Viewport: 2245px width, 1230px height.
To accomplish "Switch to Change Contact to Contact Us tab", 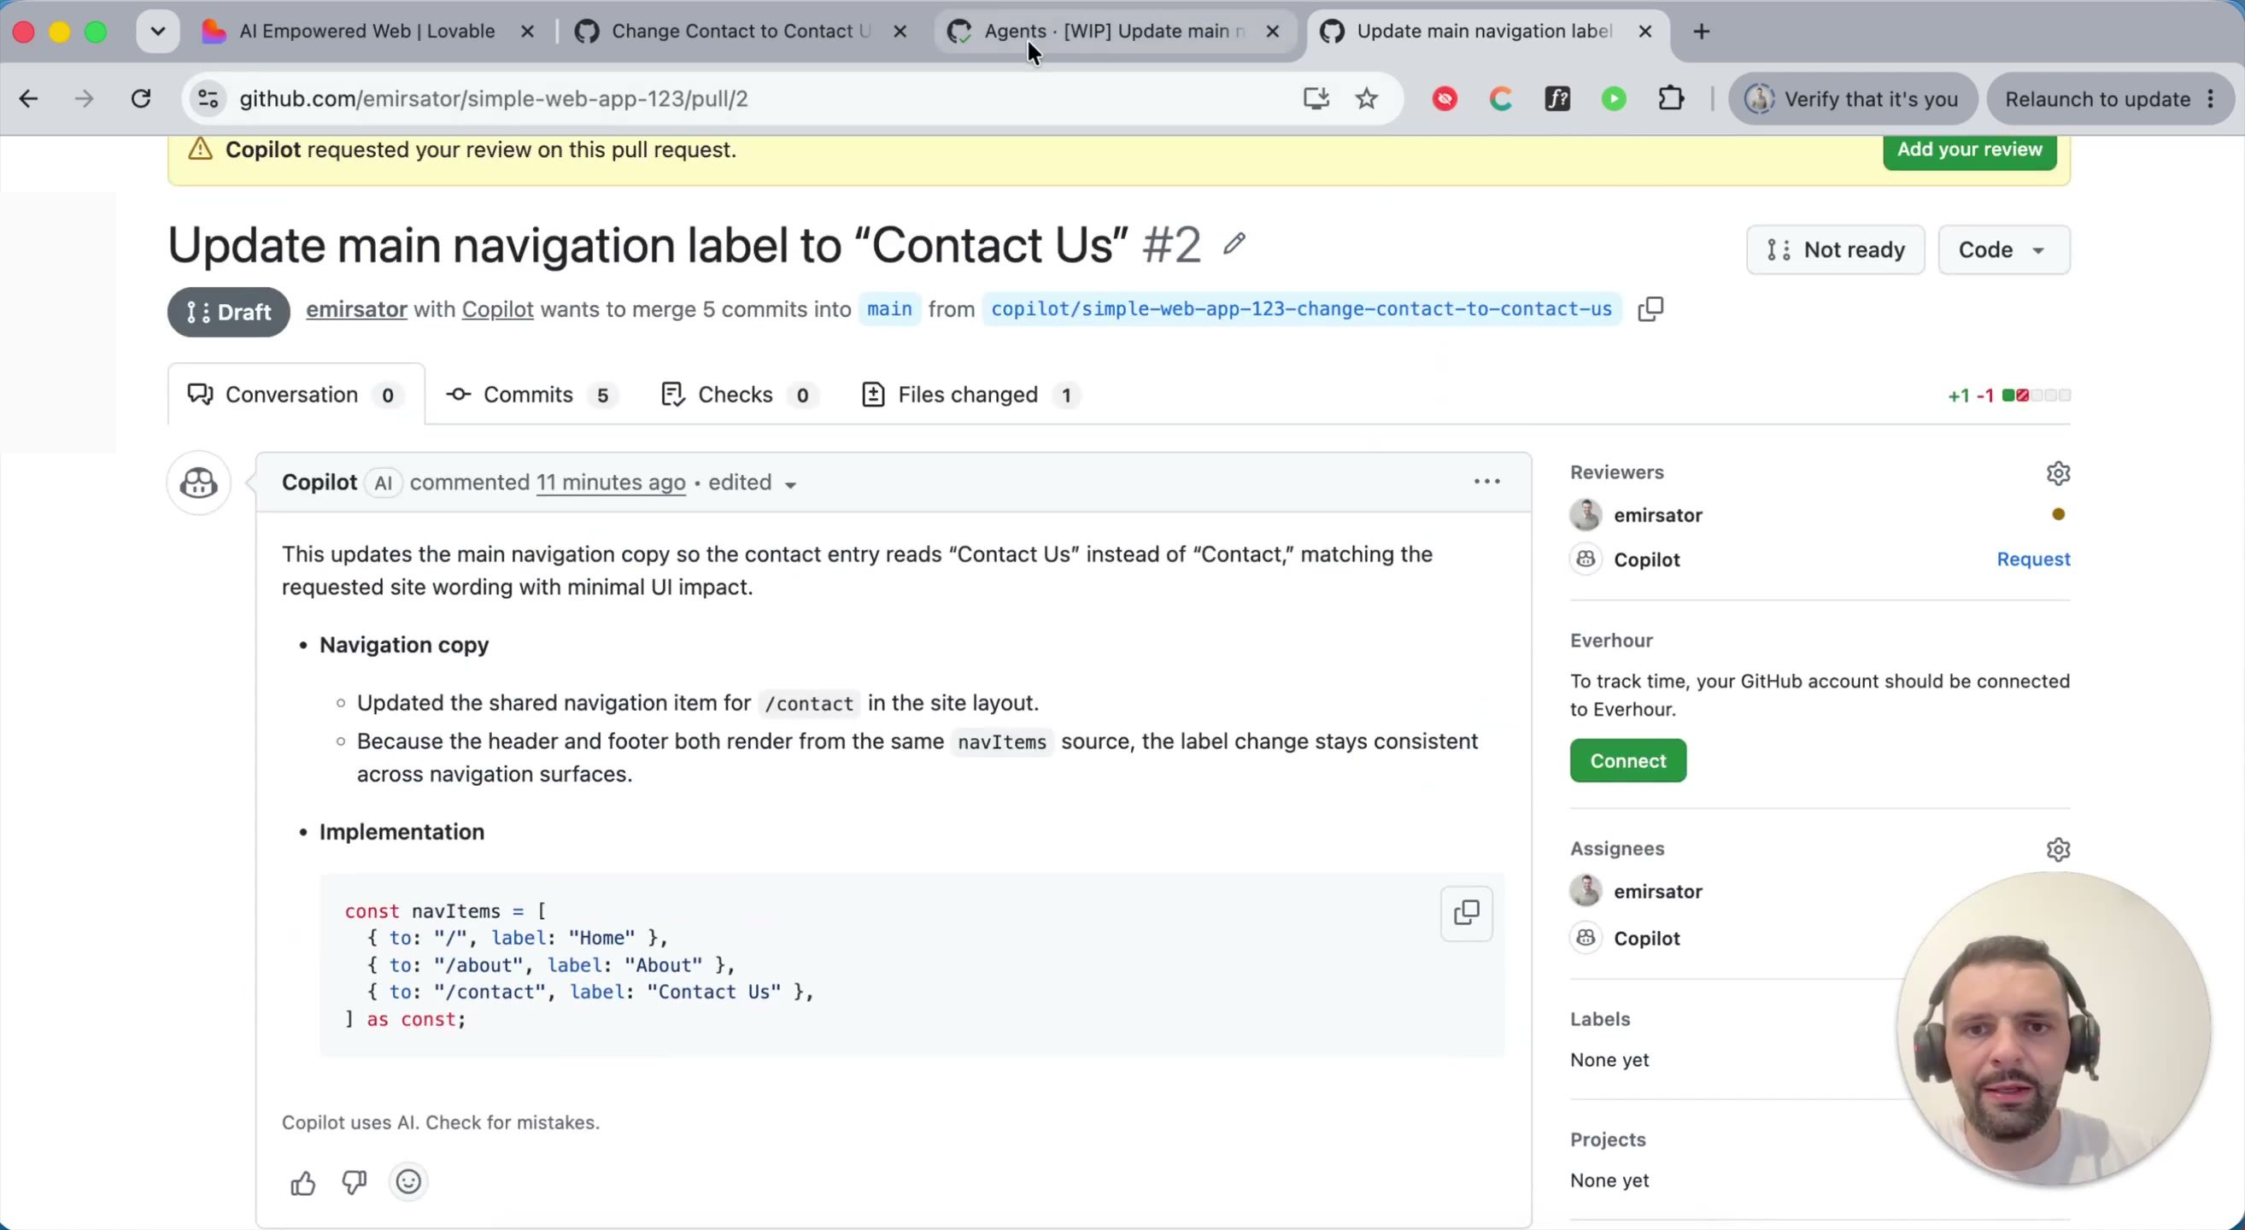I will (741, 32).
